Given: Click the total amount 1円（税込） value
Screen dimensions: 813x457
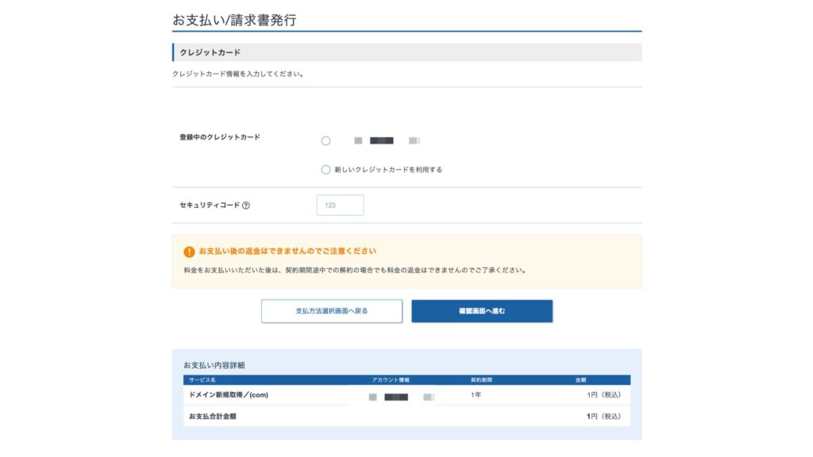Looking at the screenshot, I should tap(603, 416).
